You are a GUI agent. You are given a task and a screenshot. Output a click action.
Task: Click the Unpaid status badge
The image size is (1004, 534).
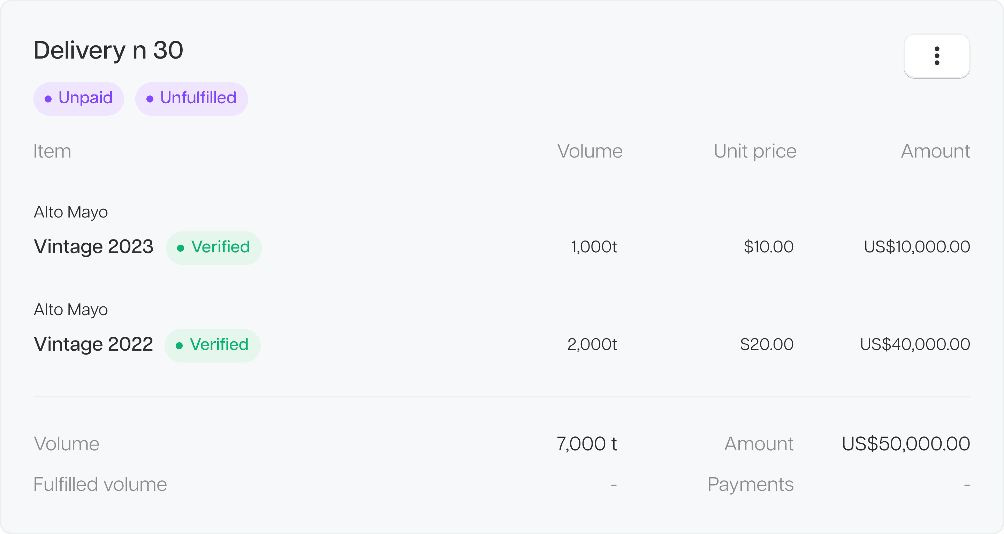pos(79,99)
